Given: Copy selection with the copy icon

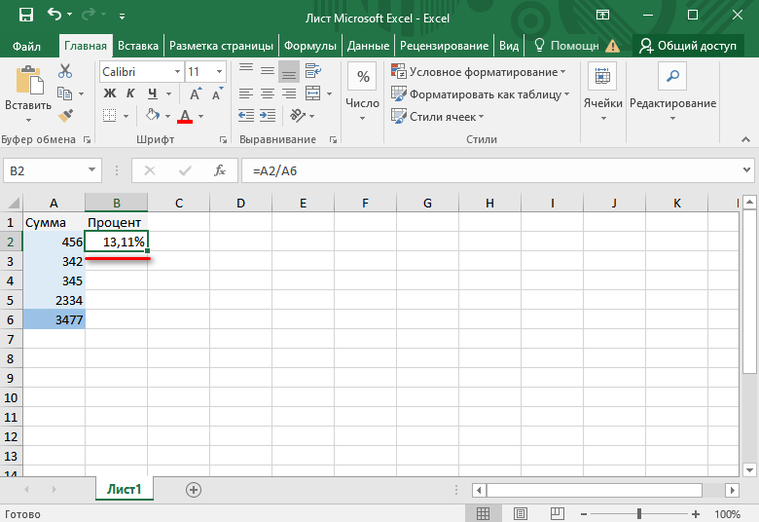Looking at the screenshot, I should click(64, 93).
